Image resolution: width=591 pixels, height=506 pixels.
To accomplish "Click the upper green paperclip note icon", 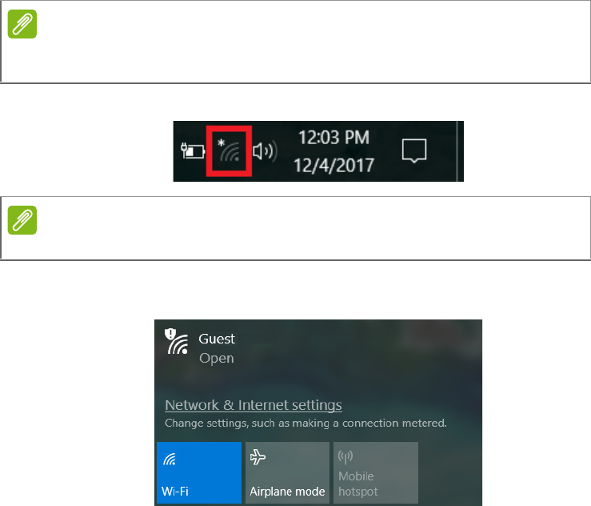I will (x=22, y=24).
